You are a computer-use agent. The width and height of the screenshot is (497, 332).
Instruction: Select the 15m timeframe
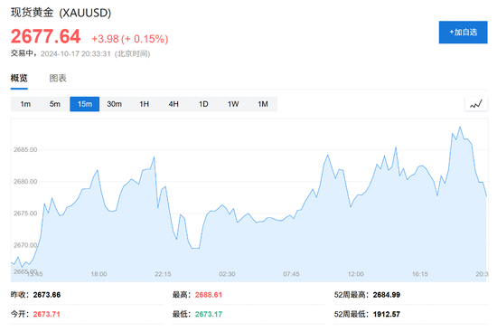(x=85, y=104)
